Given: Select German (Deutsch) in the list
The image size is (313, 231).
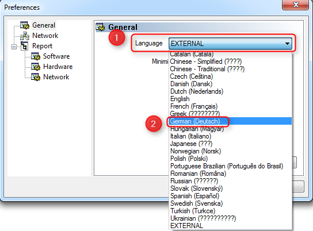Looking at the screenshot, I should pos(230,121).
